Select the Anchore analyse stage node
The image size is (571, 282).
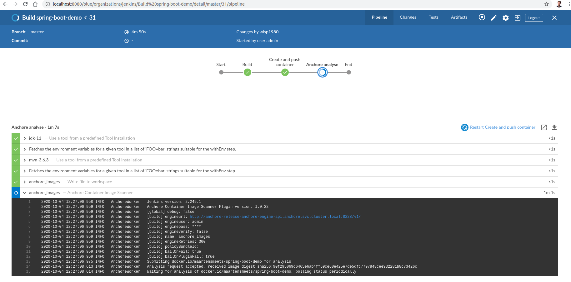(322, 72)
